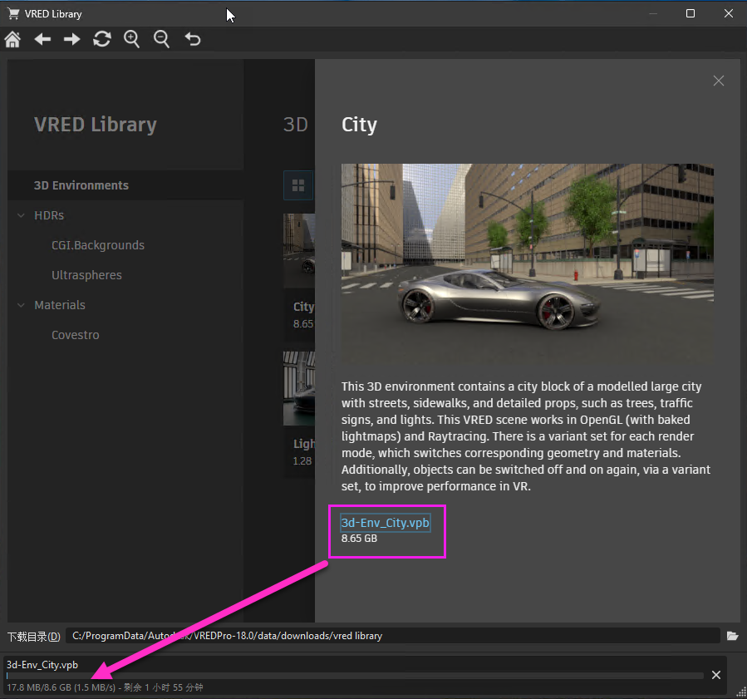The height and width of the screenshot is (699, 747).
Task: Select the Materials category
Action: click(60, 305)
